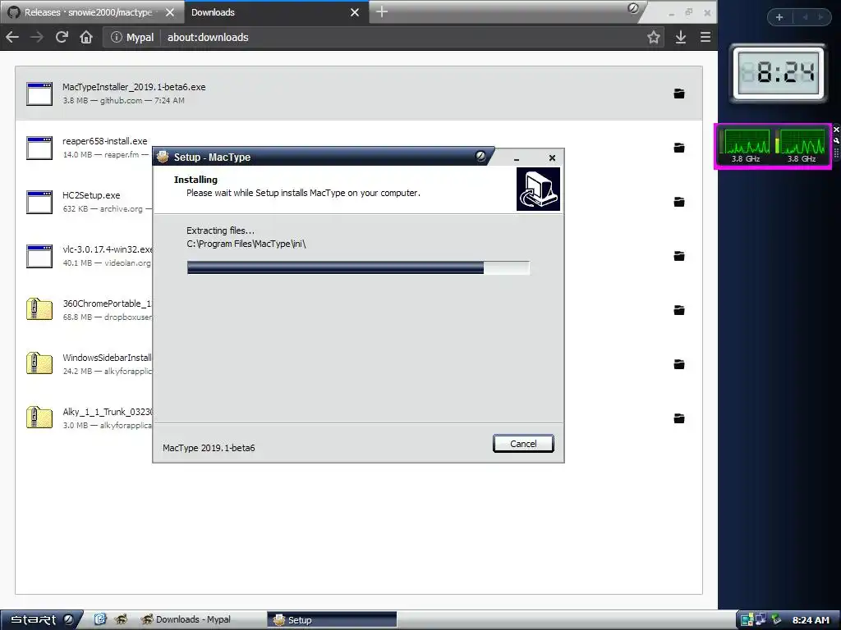Screen dimensions: 841x630
Task: Click the site information icon beside Mypal
Action: (117, 37)
